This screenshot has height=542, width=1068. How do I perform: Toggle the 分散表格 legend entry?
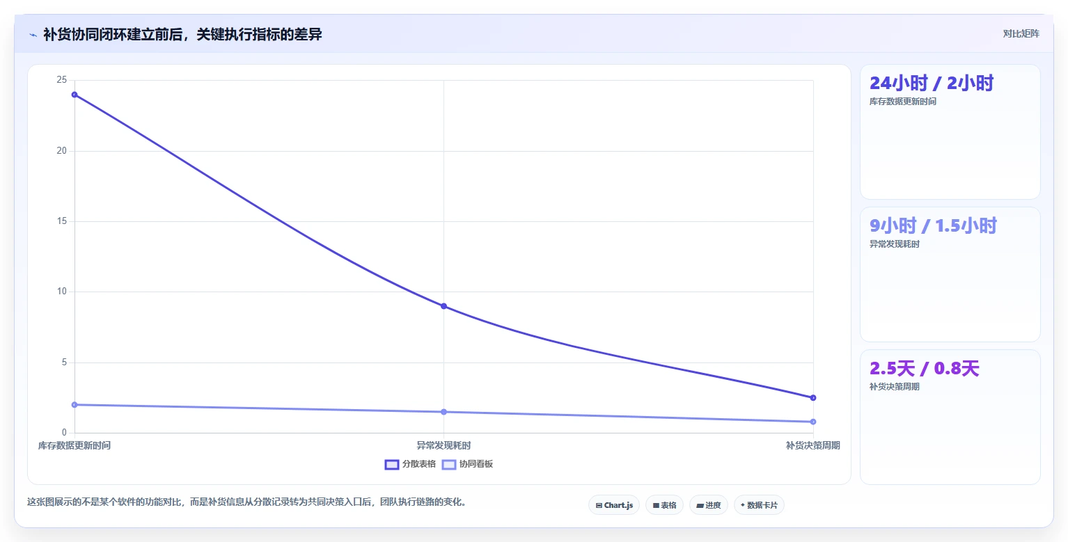click(x=411, y=464)
